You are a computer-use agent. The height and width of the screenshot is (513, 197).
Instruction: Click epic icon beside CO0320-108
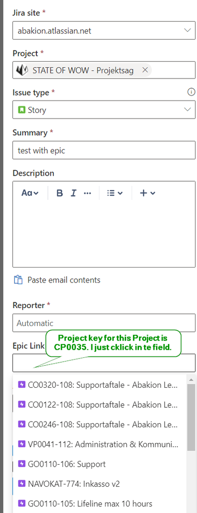click(x=22, y=385)
